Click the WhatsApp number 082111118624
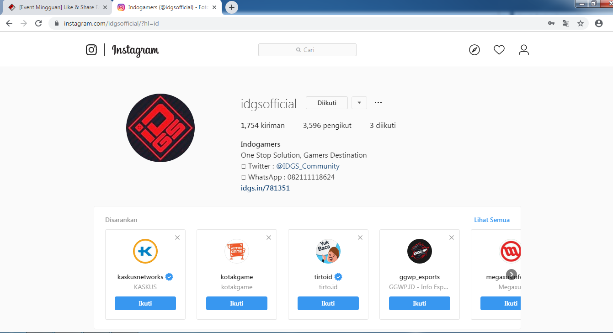Image resolution: width=613 pixels, height=333 pixels. click(x=311, y=177)
